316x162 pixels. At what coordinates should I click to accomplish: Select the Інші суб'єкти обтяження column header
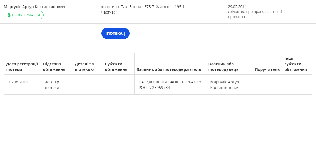tap(296, 64)
